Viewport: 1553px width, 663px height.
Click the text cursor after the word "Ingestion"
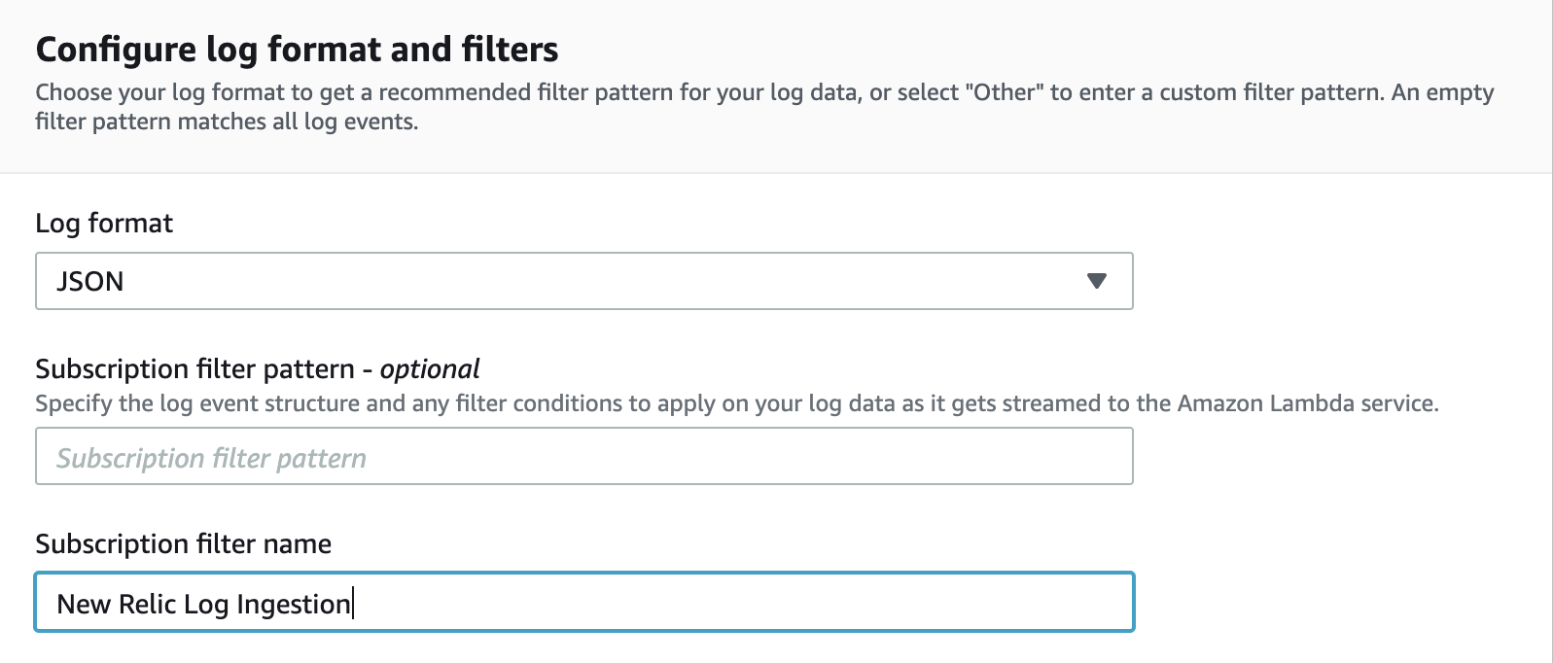(x=353, y=604)
